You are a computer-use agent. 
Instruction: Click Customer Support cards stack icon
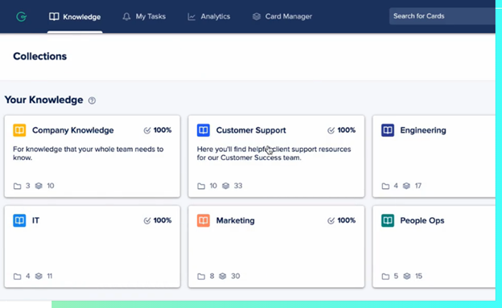(226, 186)
